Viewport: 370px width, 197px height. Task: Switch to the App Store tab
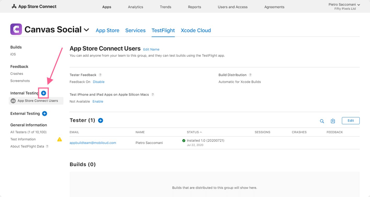coord(107,30)
